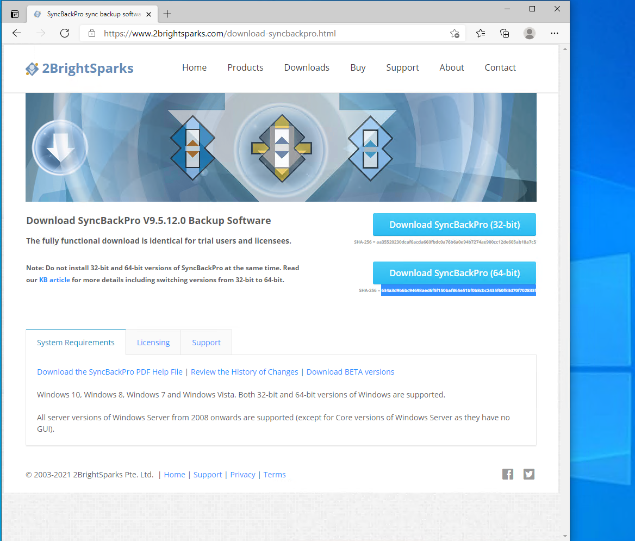Open Review the History of Changes
The image size is (635, 541).
244,372
